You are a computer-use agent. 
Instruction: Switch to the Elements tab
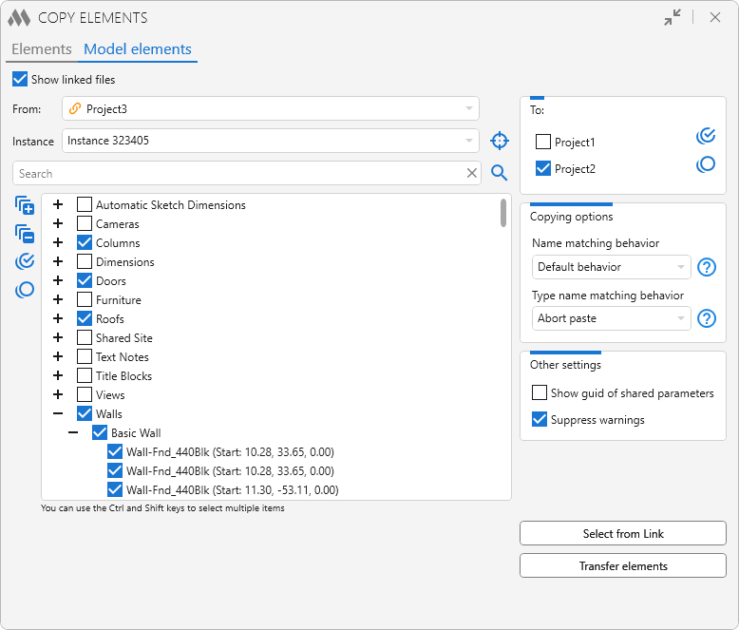[41, 49]
